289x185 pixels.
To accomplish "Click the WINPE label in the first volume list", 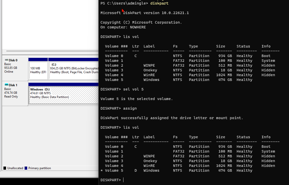I will [149, 65].
